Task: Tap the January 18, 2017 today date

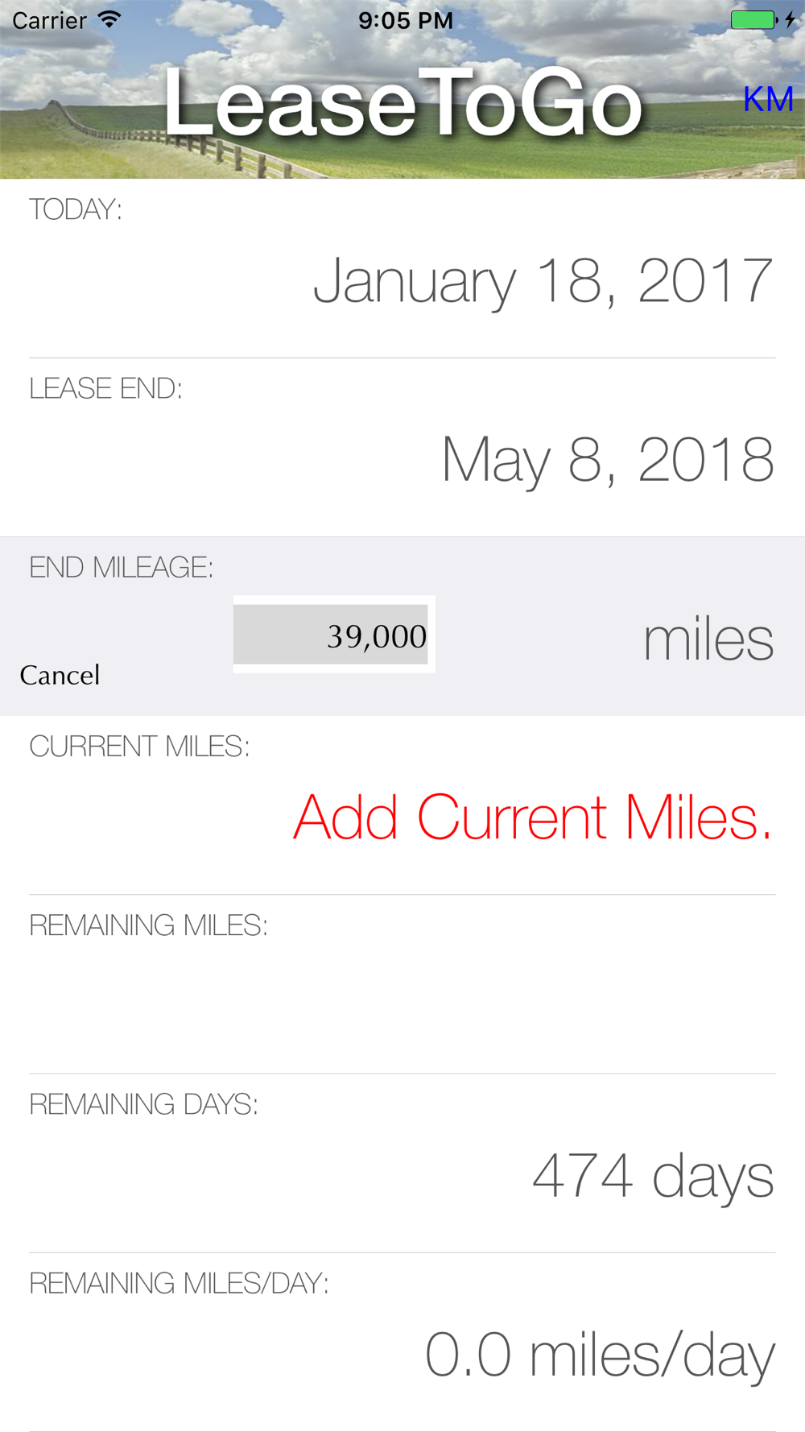Action: tap(543, 281)
